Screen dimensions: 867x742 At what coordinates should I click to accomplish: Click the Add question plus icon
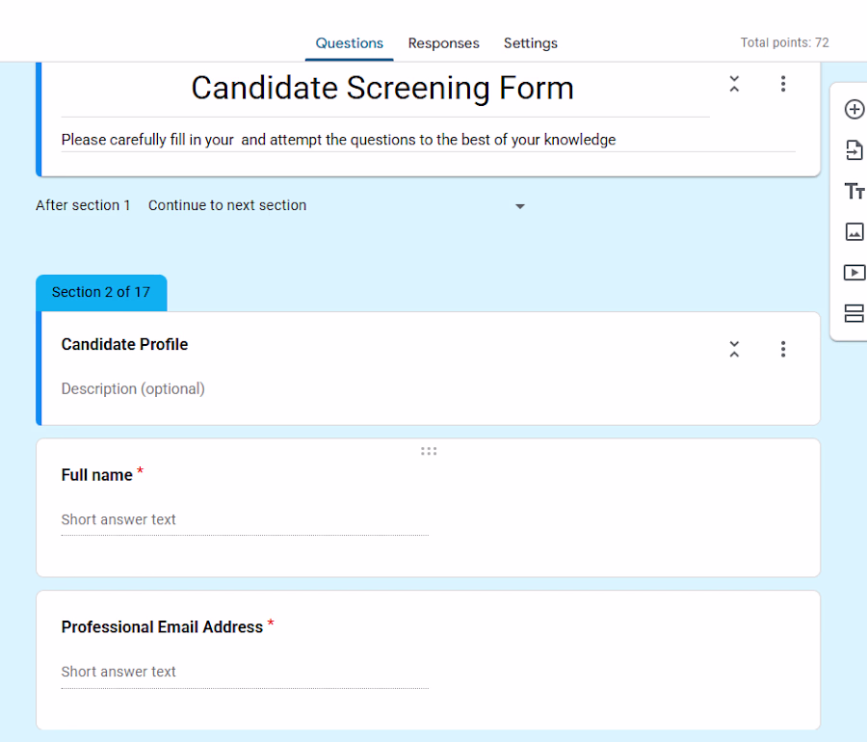854,110
